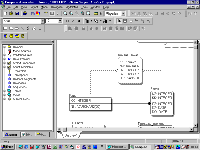Screen dimensions: 200x150
Task: Click the vertical scrollbar down arrow
Action: [195, 125]
